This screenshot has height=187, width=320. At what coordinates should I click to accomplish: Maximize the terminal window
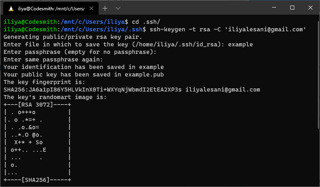(292, 8)
